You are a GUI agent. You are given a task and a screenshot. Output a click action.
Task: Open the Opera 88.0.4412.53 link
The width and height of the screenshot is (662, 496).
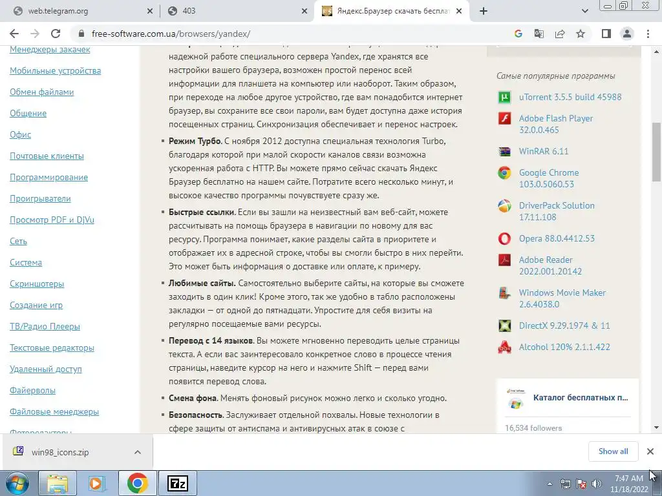[x=557, y=239]
